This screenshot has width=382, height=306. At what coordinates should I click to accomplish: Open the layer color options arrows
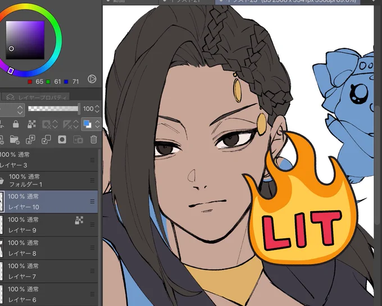click(x=97, y=124)
